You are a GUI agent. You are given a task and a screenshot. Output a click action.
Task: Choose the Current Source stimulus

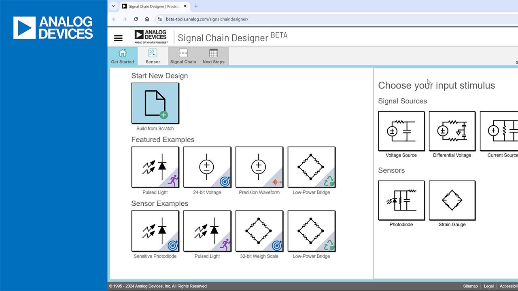point(499,131)
